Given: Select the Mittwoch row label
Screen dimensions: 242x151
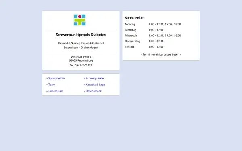Looking at the screenshot, I should pyautogui.click(x=131, y=35).
